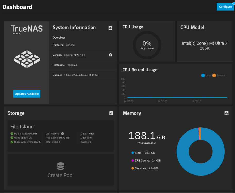235x193 pixels.
Task: Click the dash icon next to Last Resilver
Action: [63, 134]
